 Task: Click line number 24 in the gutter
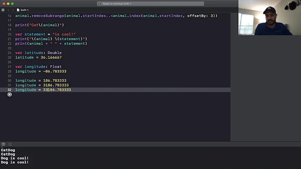coord(9,53)
